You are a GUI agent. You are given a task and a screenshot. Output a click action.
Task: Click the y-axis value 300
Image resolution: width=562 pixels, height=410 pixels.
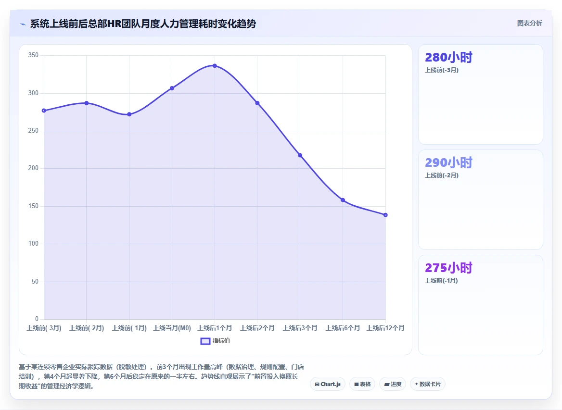33,93
